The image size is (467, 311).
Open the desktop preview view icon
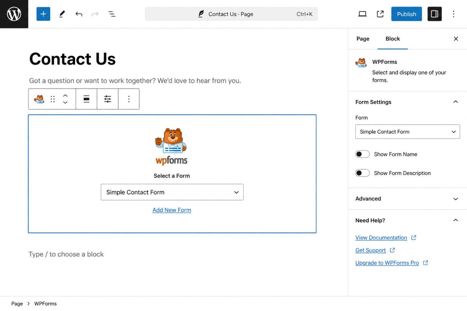(362, 14)
